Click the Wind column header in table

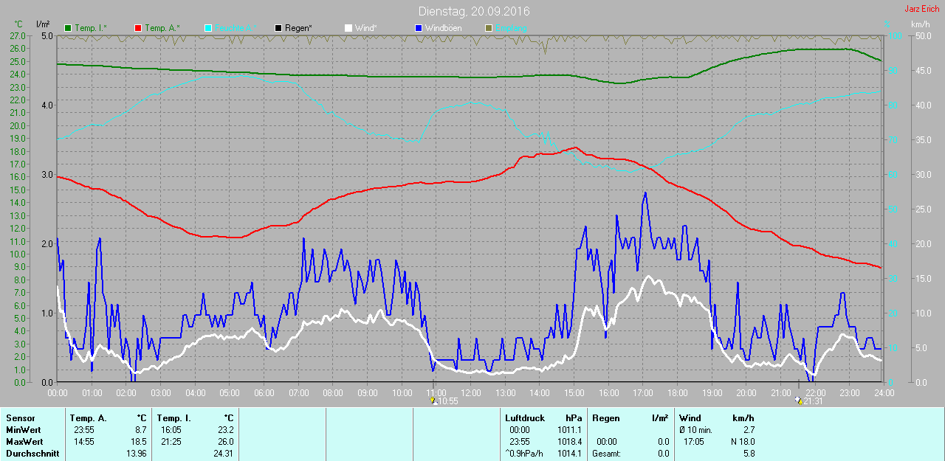690,418
